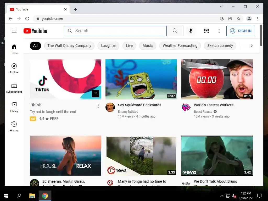Screen dimensions: 268x201
Task: Filter by Weather Forecasting chip
Action: click(180, 46)
